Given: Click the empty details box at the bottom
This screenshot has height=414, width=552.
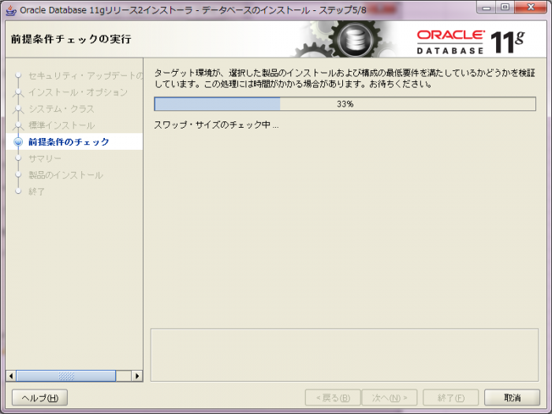Looking at the screenshot, I should pyautogui.click(x=345, y=355).
